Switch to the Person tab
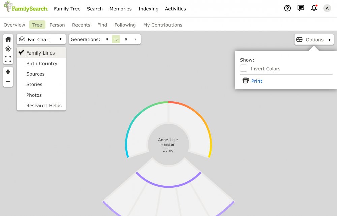 tap(57, 25)
